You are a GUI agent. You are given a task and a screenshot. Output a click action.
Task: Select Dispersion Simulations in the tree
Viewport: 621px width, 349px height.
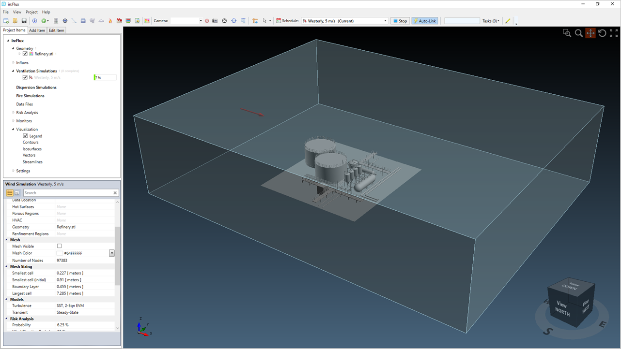click(x=36, y=87)
